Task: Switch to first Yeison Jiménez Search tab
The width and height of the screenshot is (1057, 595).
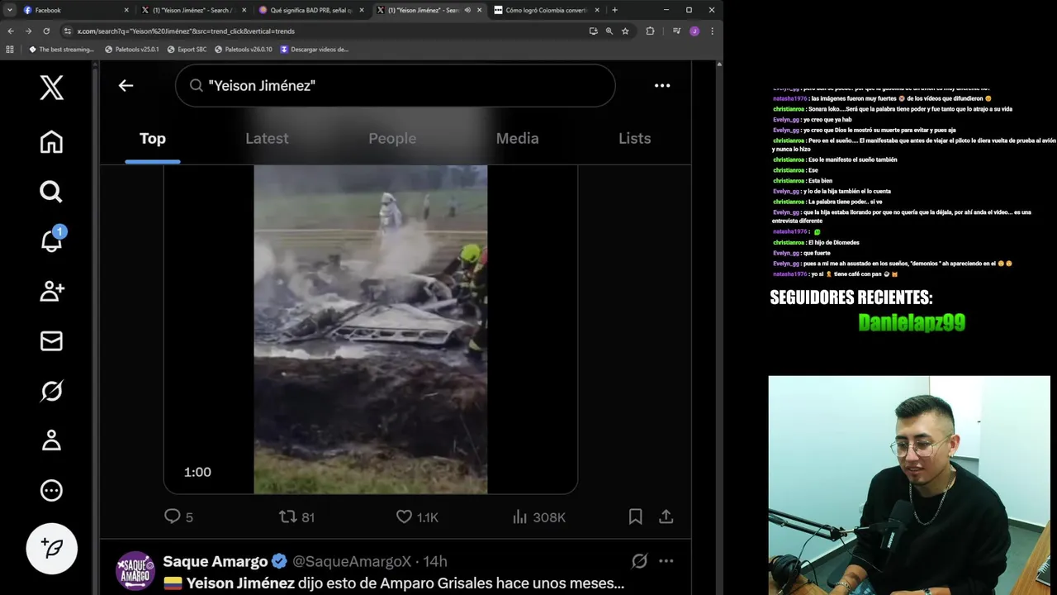Action: [193, 10]
